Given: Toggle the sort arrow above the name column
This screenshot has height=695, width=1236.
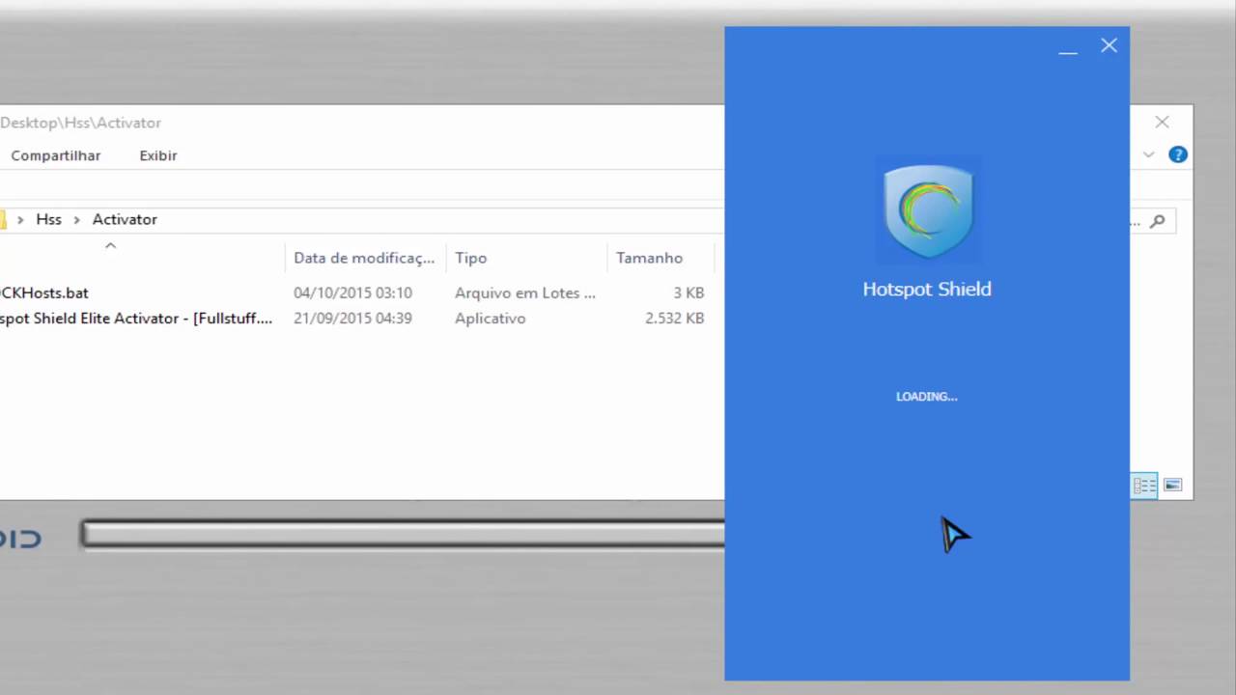Looking at the screenshot, I should coord(110,245).
